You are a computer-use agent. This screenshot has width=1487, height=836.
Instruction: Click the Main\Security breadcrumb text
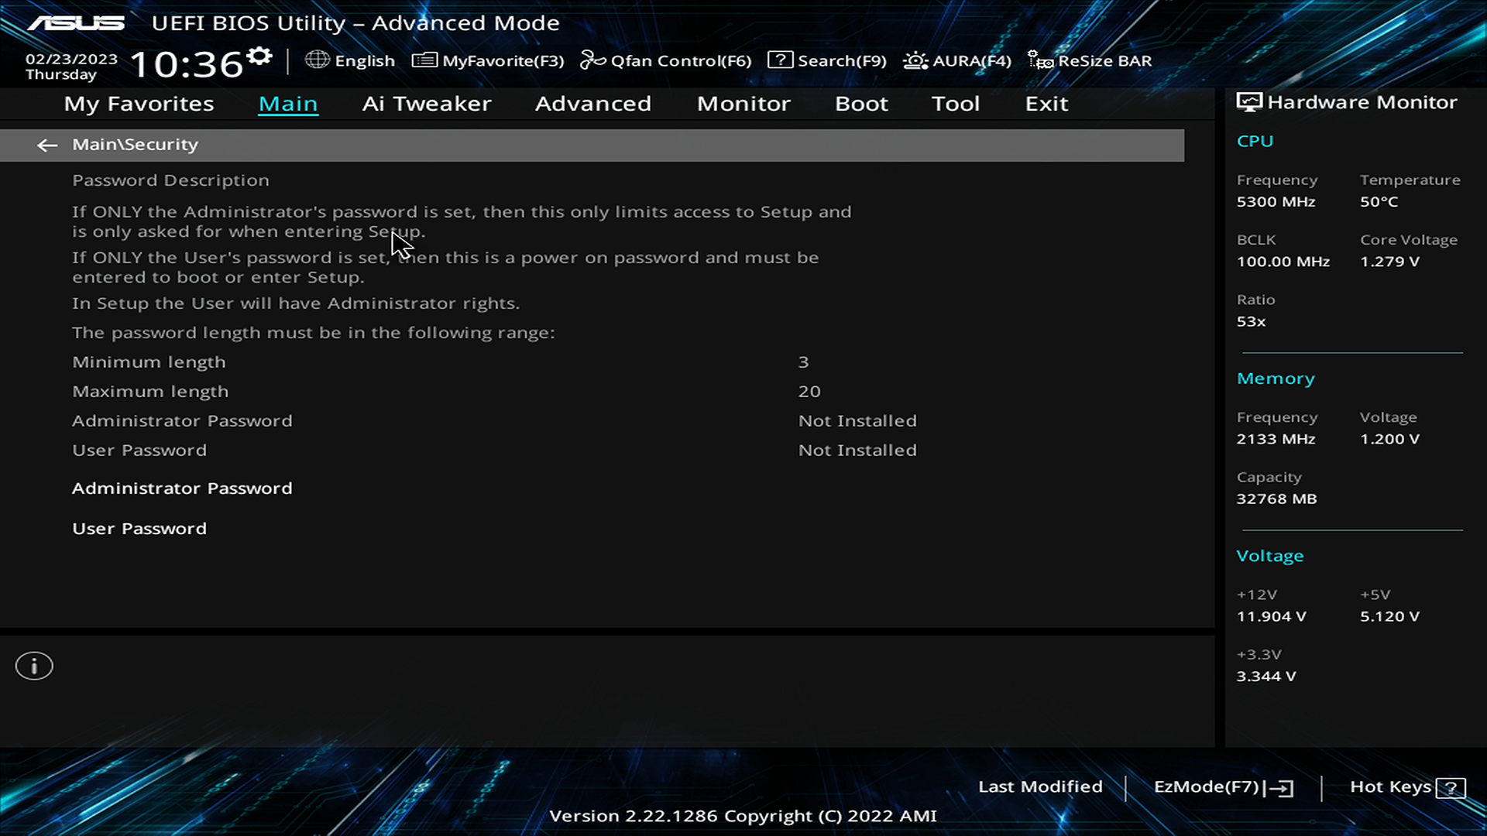click(x=136, y=145)
